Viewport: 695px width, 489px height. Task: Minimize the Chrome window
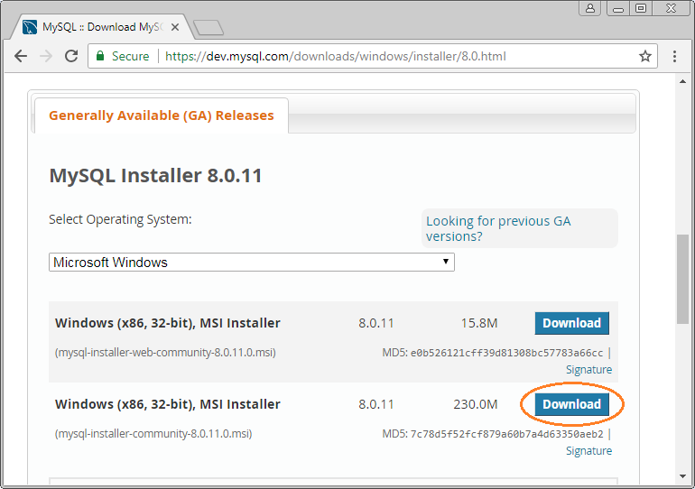coord(618,8)
